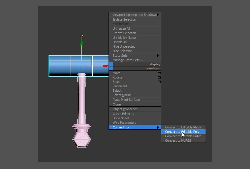The height and width of the screenshot is (169, 250).
Task: Click the blue cylinder object in viewport
Action: pyautogui.click(x=62, y=65)
